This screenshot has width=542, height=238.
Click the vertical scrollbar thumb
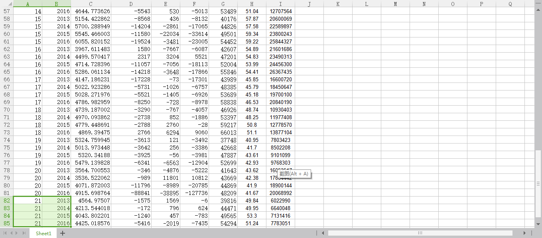538,184
